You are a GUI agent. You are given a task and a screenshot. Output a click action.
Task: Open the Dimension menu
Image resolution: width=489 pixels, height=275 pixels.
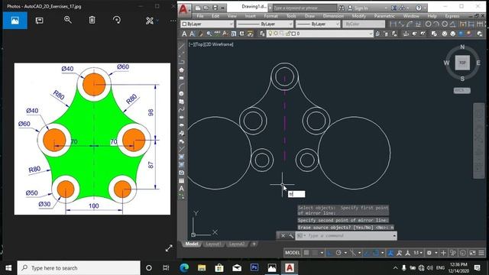pos(333,16)
